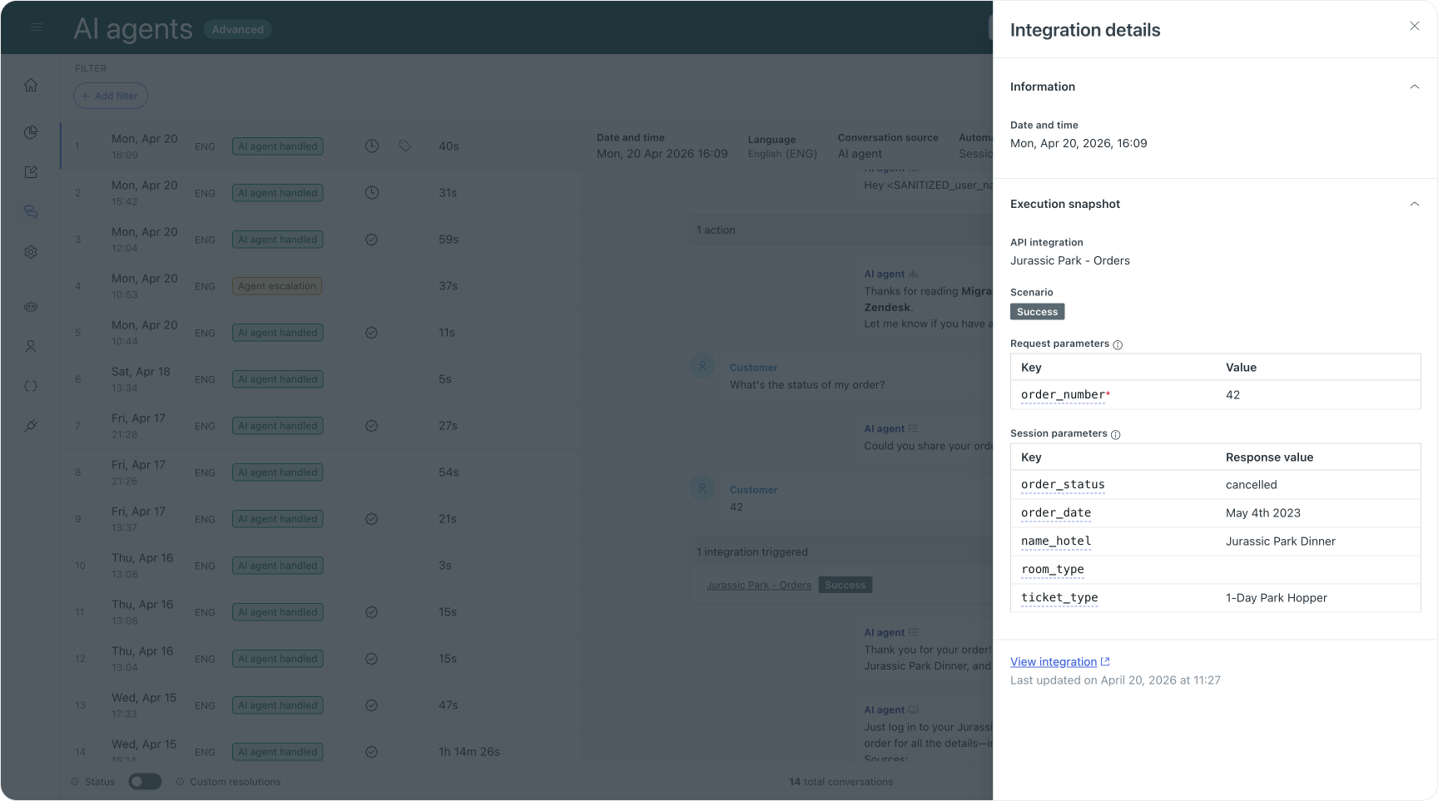Click the external link icon beside View integration
The width and height of the screenshot is (1438, 801).
[1105, 662]
